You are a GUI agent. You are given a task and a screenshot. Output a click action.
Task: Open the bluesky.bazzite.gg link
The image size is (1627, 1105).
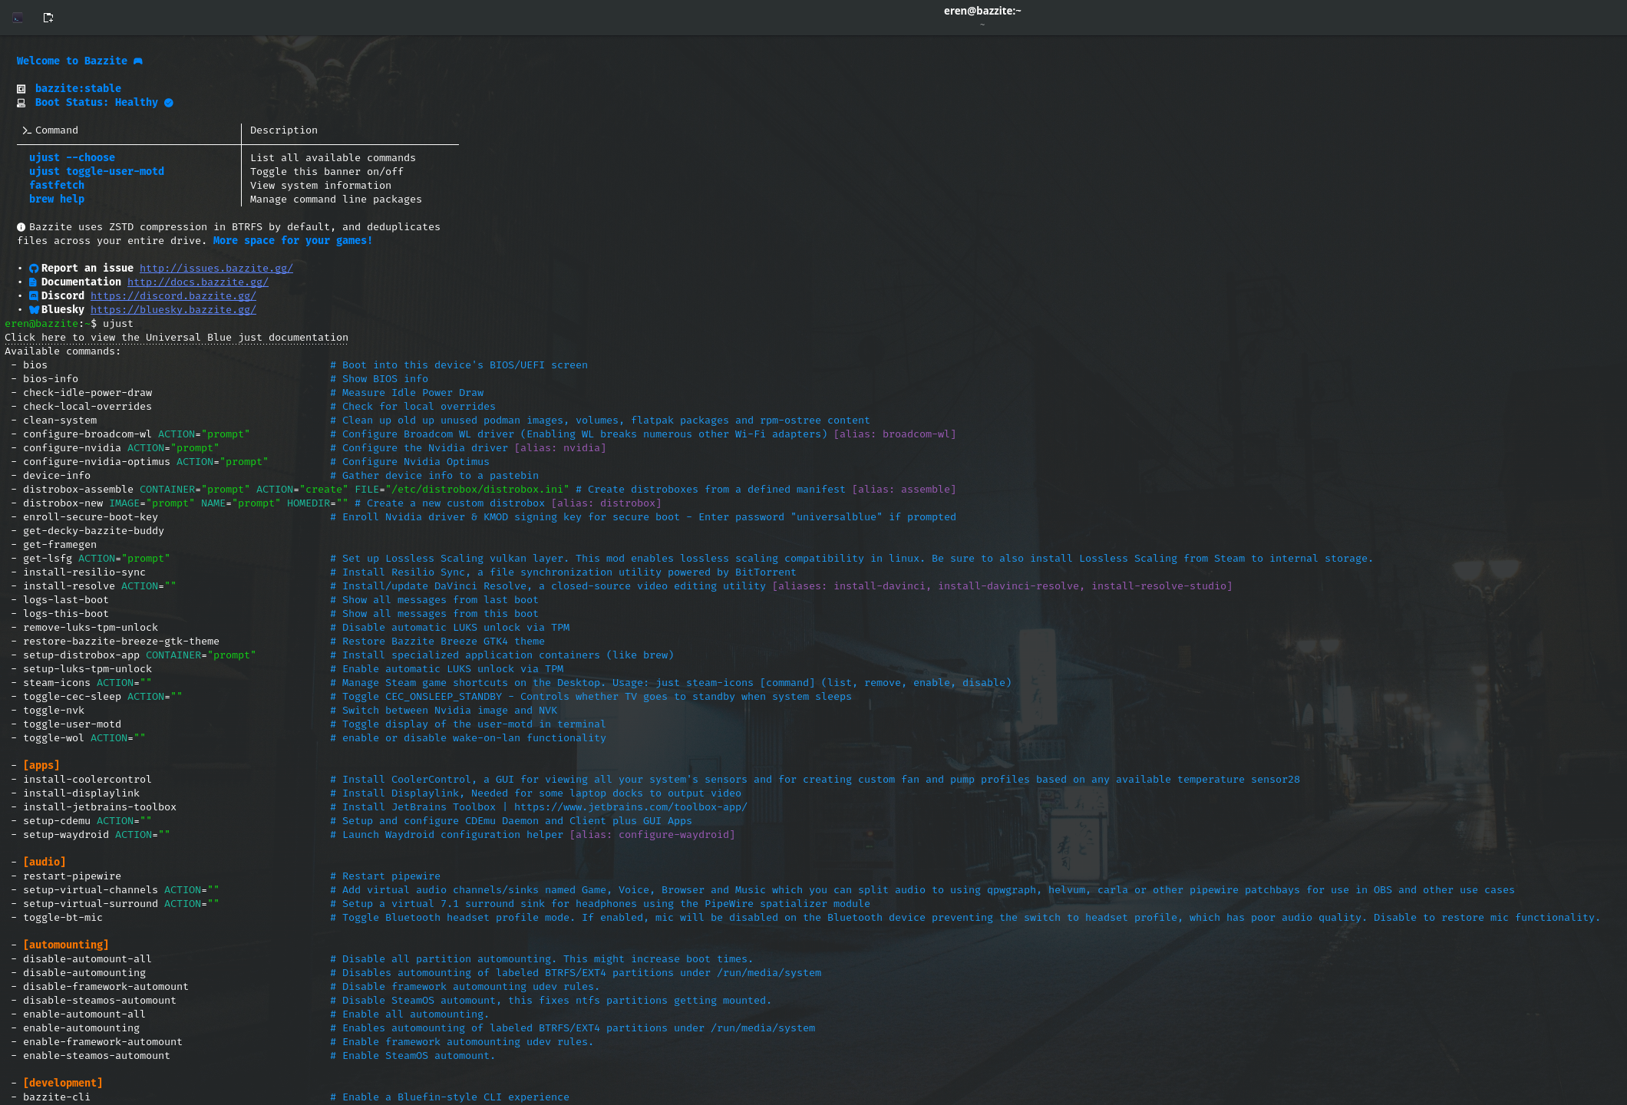click(173, 310)
